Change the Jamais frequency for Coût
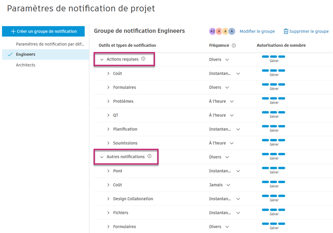Viewport: 333px width, 233px height. 218,185
